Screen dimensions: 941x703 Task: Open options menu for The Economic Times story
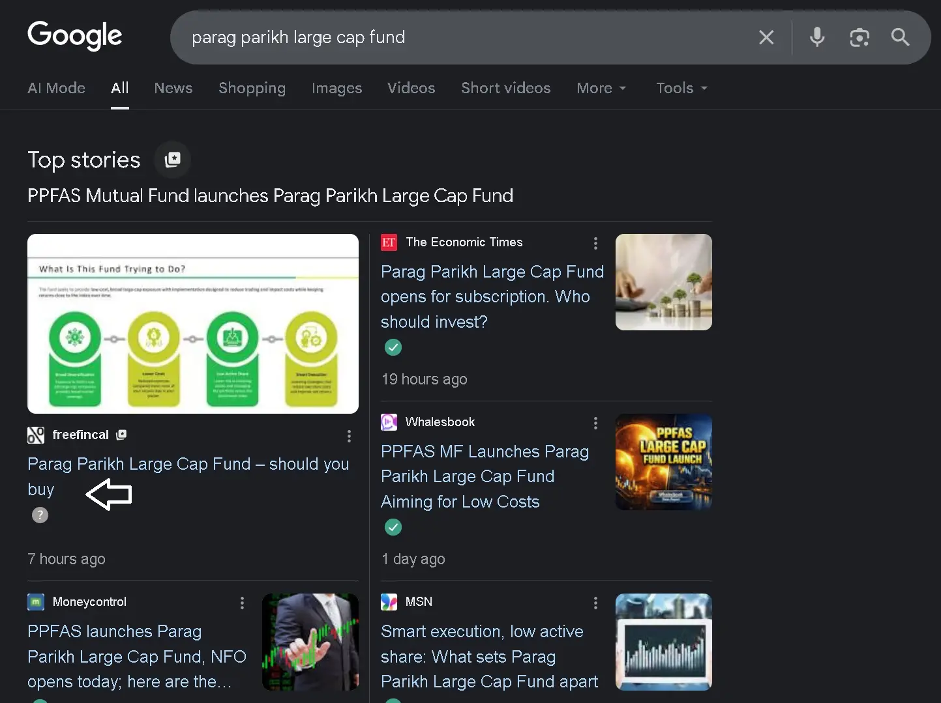(595, 243)
